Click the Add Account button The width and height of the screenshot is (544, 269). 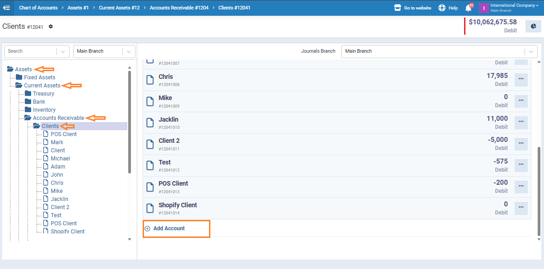169,228
